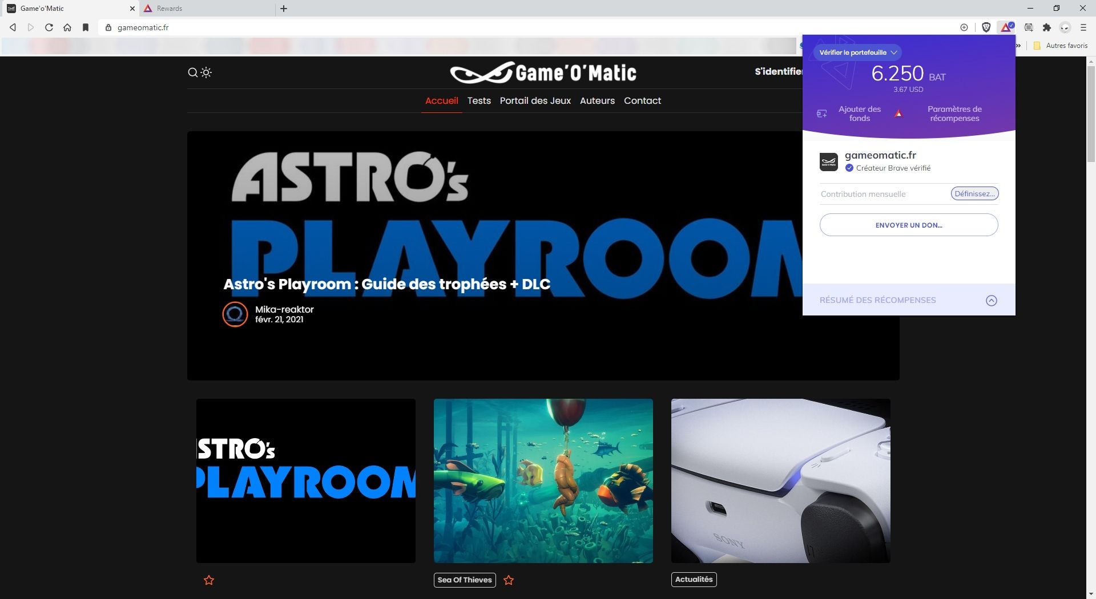
Task: Click the Contribution mensuelle label
Action: coord(863,194)
